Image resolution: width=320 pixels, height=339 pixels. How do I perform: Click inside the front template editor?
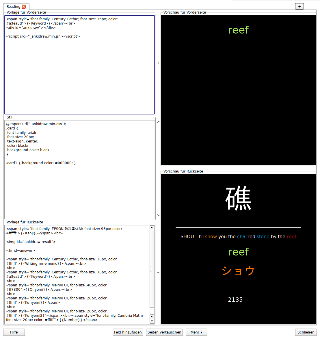[79, 65]
